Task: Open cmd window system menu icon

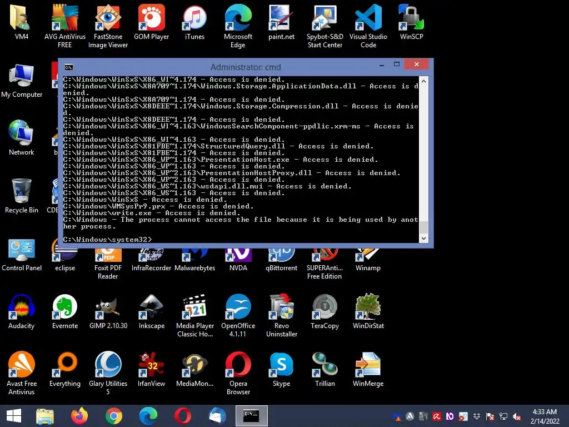Action: click(68, 67)
